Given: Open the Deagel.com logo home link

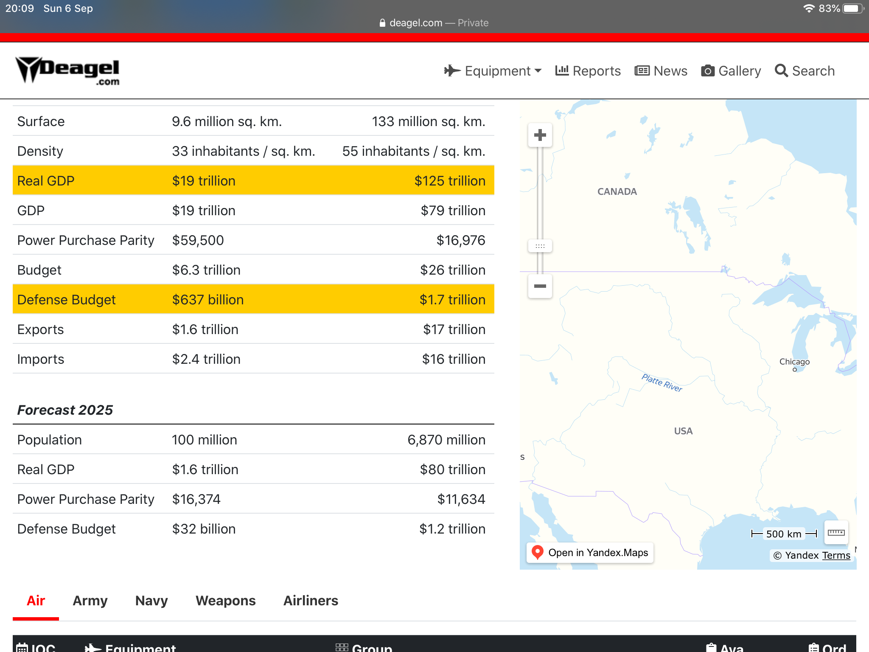Looking at the screenshot, I should tap(68, 71).
